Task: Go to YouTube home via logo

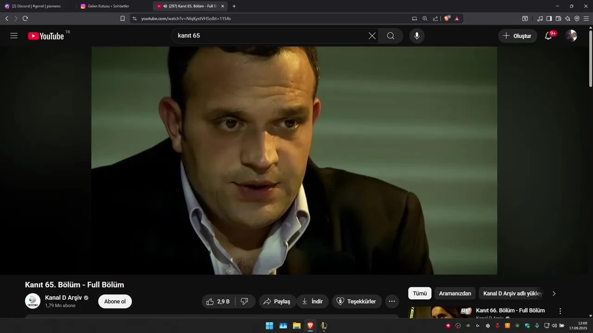Action: coord(46,36)
